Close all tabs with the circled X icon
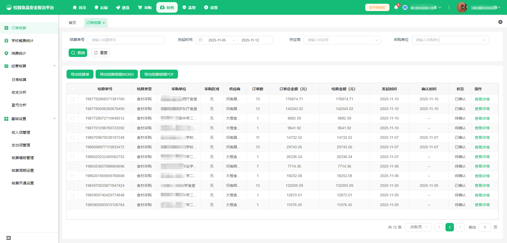 500,22
